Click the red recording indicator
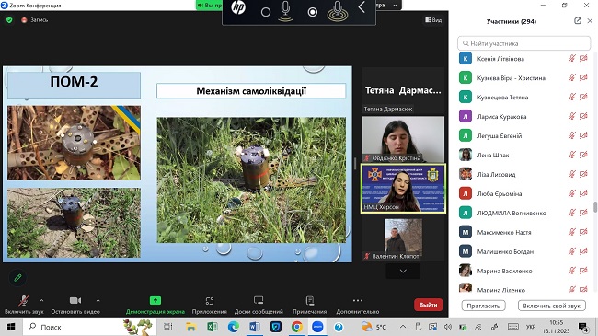The image size is (598, 336). 24,20
